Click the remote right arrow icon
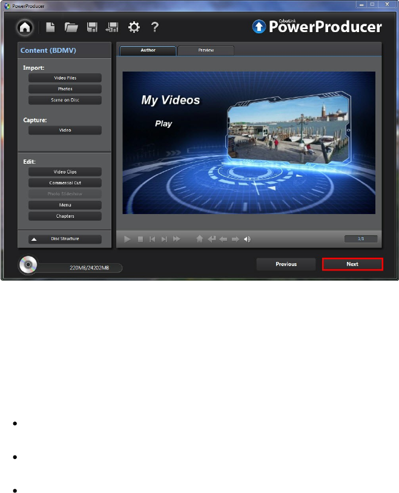Screen dimensions: 399x493 235,240
